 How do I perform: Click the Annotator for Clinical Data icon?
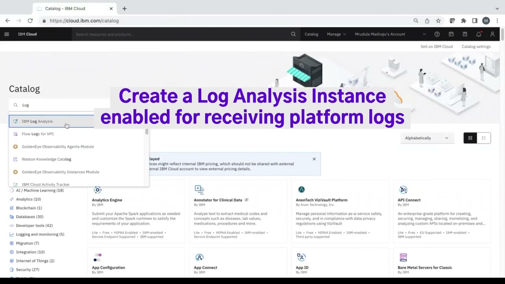tap(199, 190)
